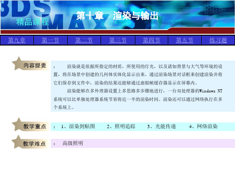
Task: Jump to 第四节 section
Action: click(151, 40)
